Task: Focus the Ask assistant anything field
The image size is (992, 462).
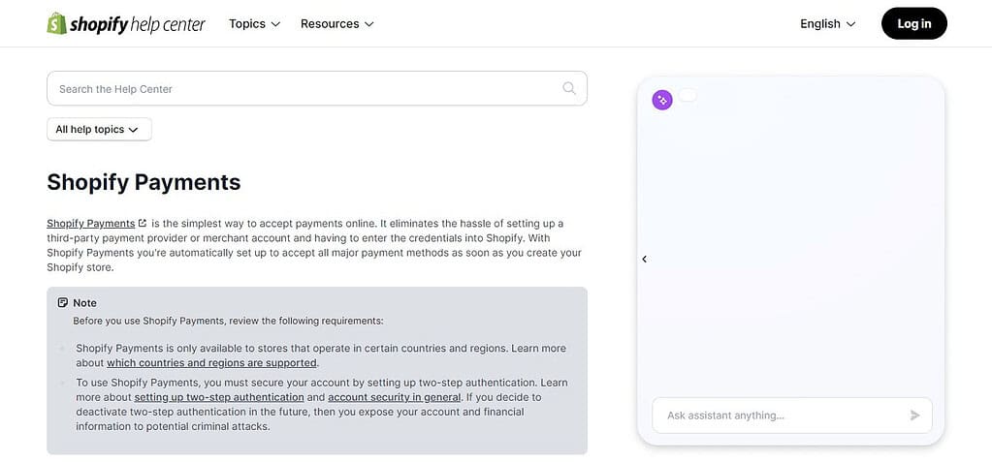Action: click(x=792, y=416)
